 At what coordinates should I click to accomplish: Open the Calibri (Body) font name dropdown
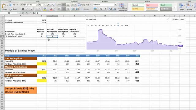pyautogui.click(x=37, y=5)
